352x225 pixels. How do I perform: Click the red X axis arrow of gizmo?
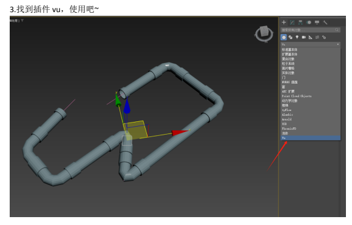(x=180, y=132)
